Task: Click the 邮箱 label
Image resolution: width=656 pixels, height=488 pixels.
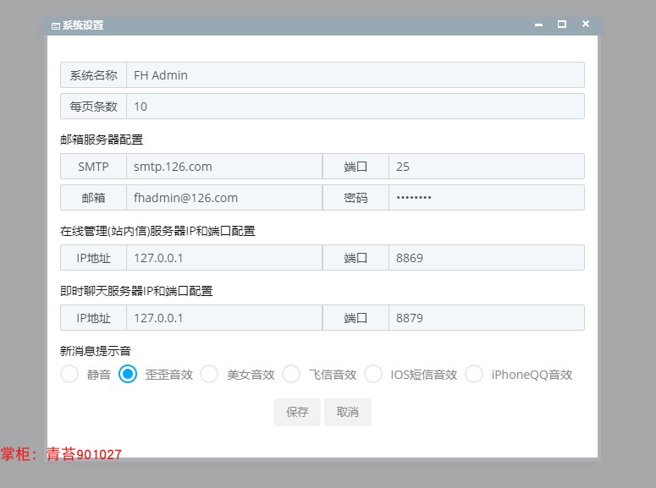Action: 93,197
